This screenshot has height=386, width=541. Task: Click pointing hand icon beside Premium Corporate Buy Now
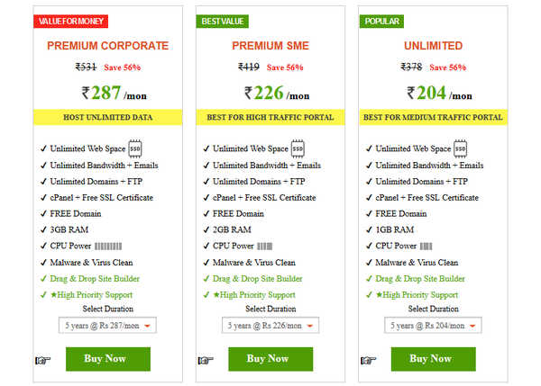point(42,360)
